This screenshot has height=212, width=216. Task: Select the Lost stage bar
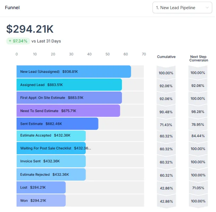tap(41, 188)
